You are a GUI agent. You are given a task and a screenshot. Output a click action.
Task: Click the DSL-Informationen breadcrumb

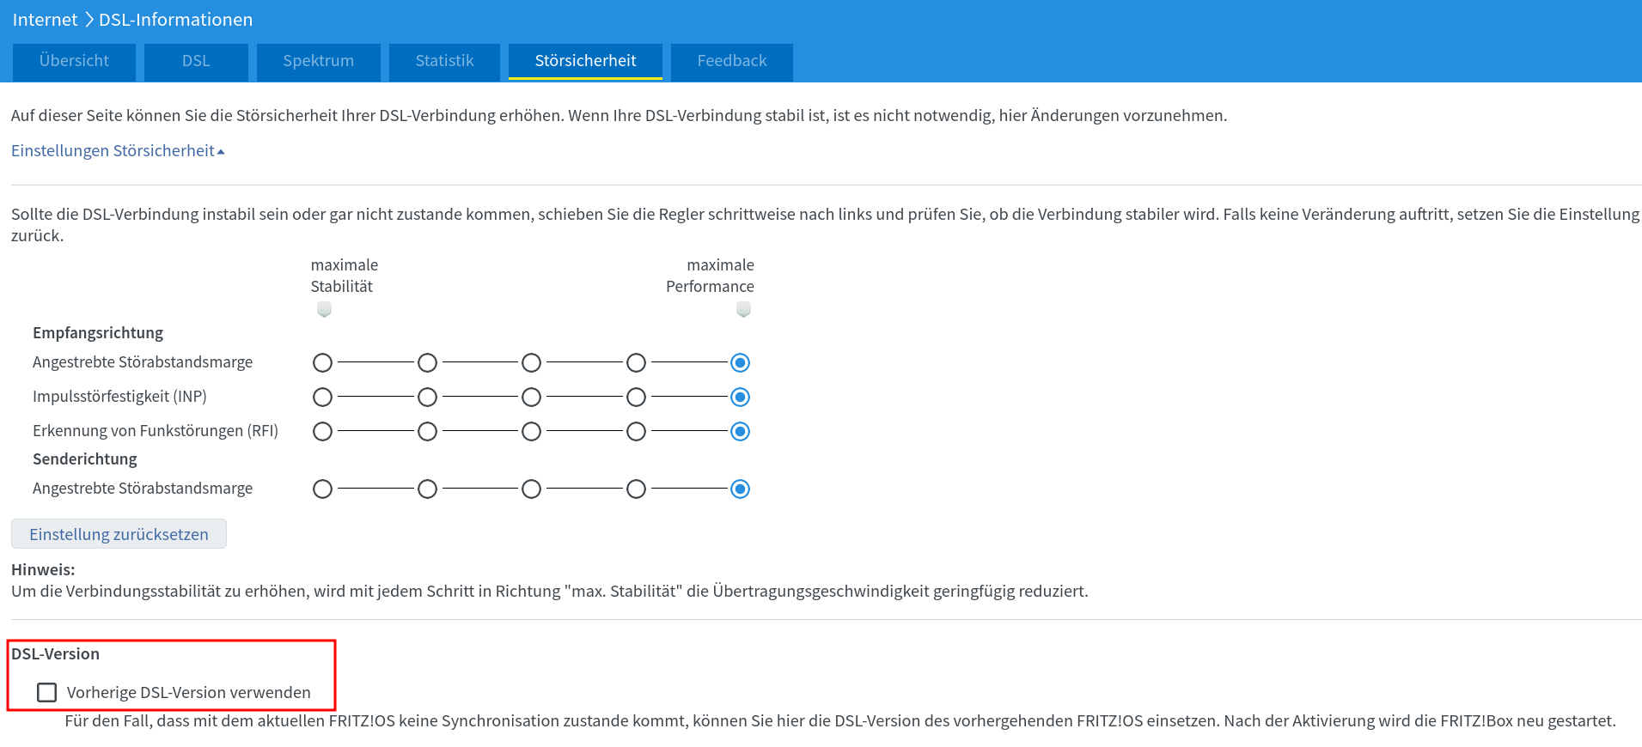[x=175, y=20]
